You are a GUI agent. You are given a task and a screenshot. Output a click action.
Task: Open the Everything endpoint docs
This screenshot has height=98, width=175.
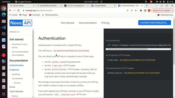click(x=16, y=74)
